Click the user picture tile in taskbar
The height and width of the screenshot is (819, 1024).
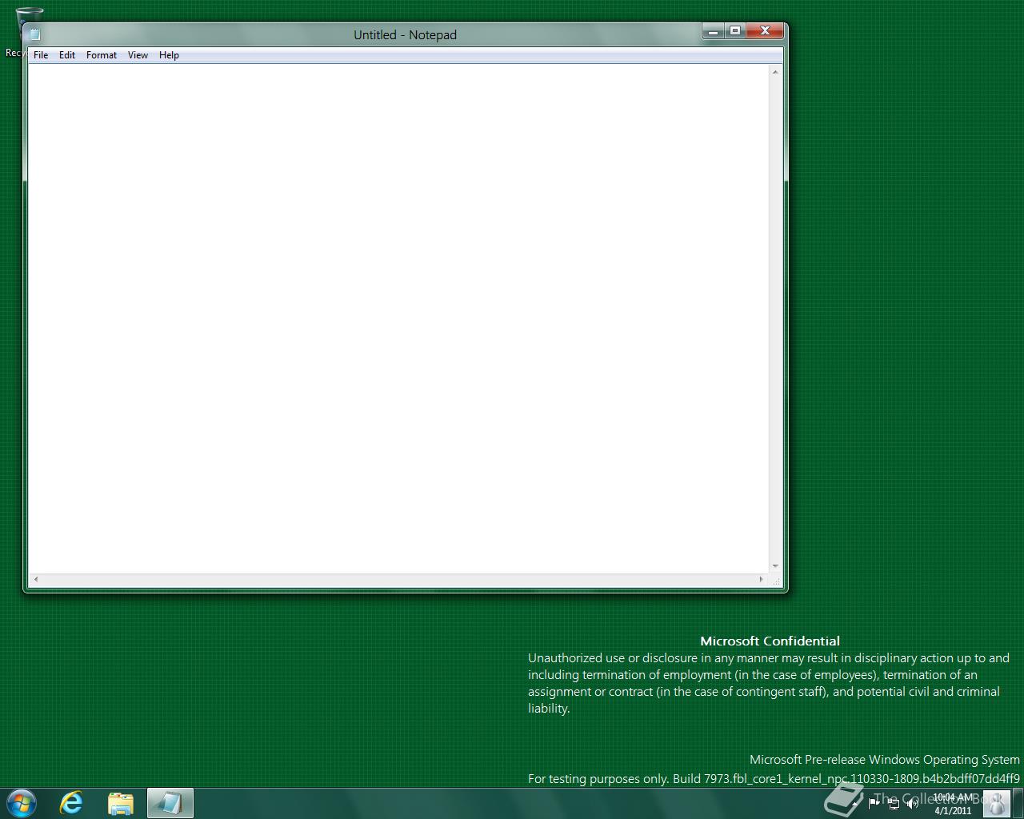[x=996, y=803]
